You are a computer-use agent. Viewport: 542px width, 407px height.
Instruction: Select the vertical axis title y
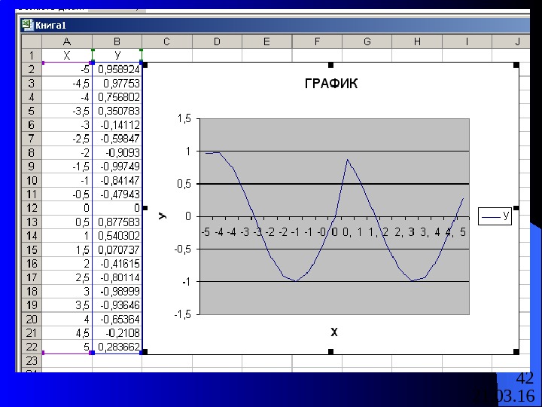coord(162,216)
